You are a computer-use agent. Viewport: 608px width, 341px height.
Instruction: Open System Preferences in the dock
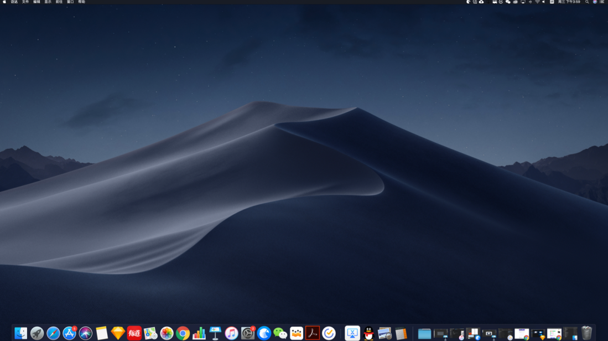click(248, 333)
